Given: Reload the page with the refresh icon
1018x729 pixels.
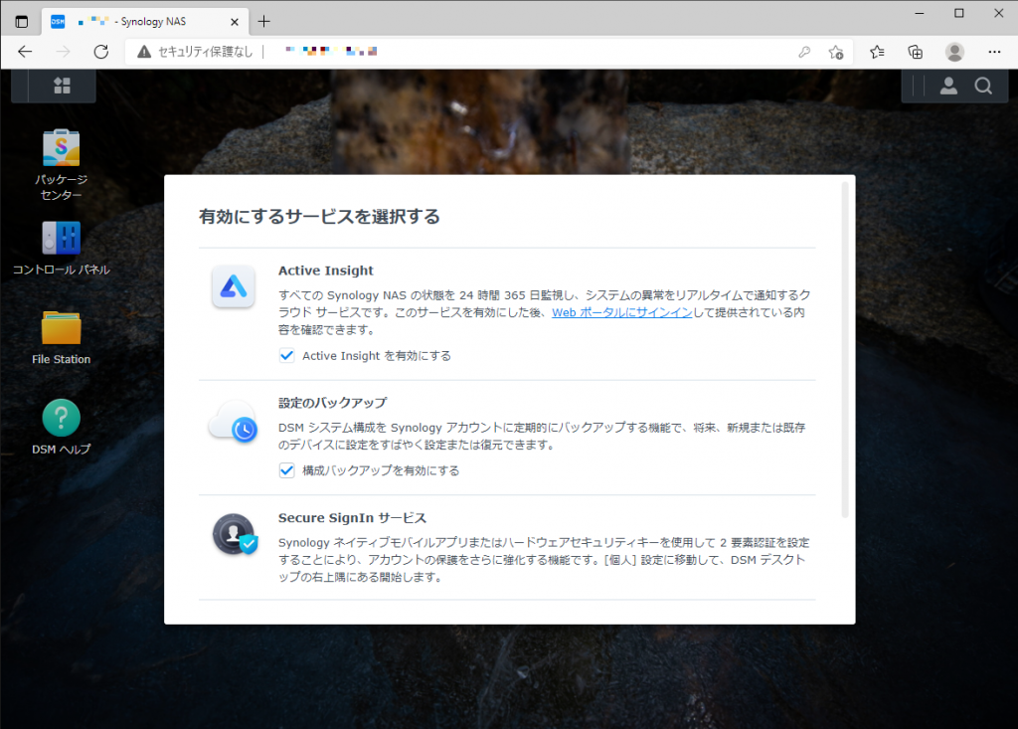Looking at the screenshot, I should [x=100, y=52].
